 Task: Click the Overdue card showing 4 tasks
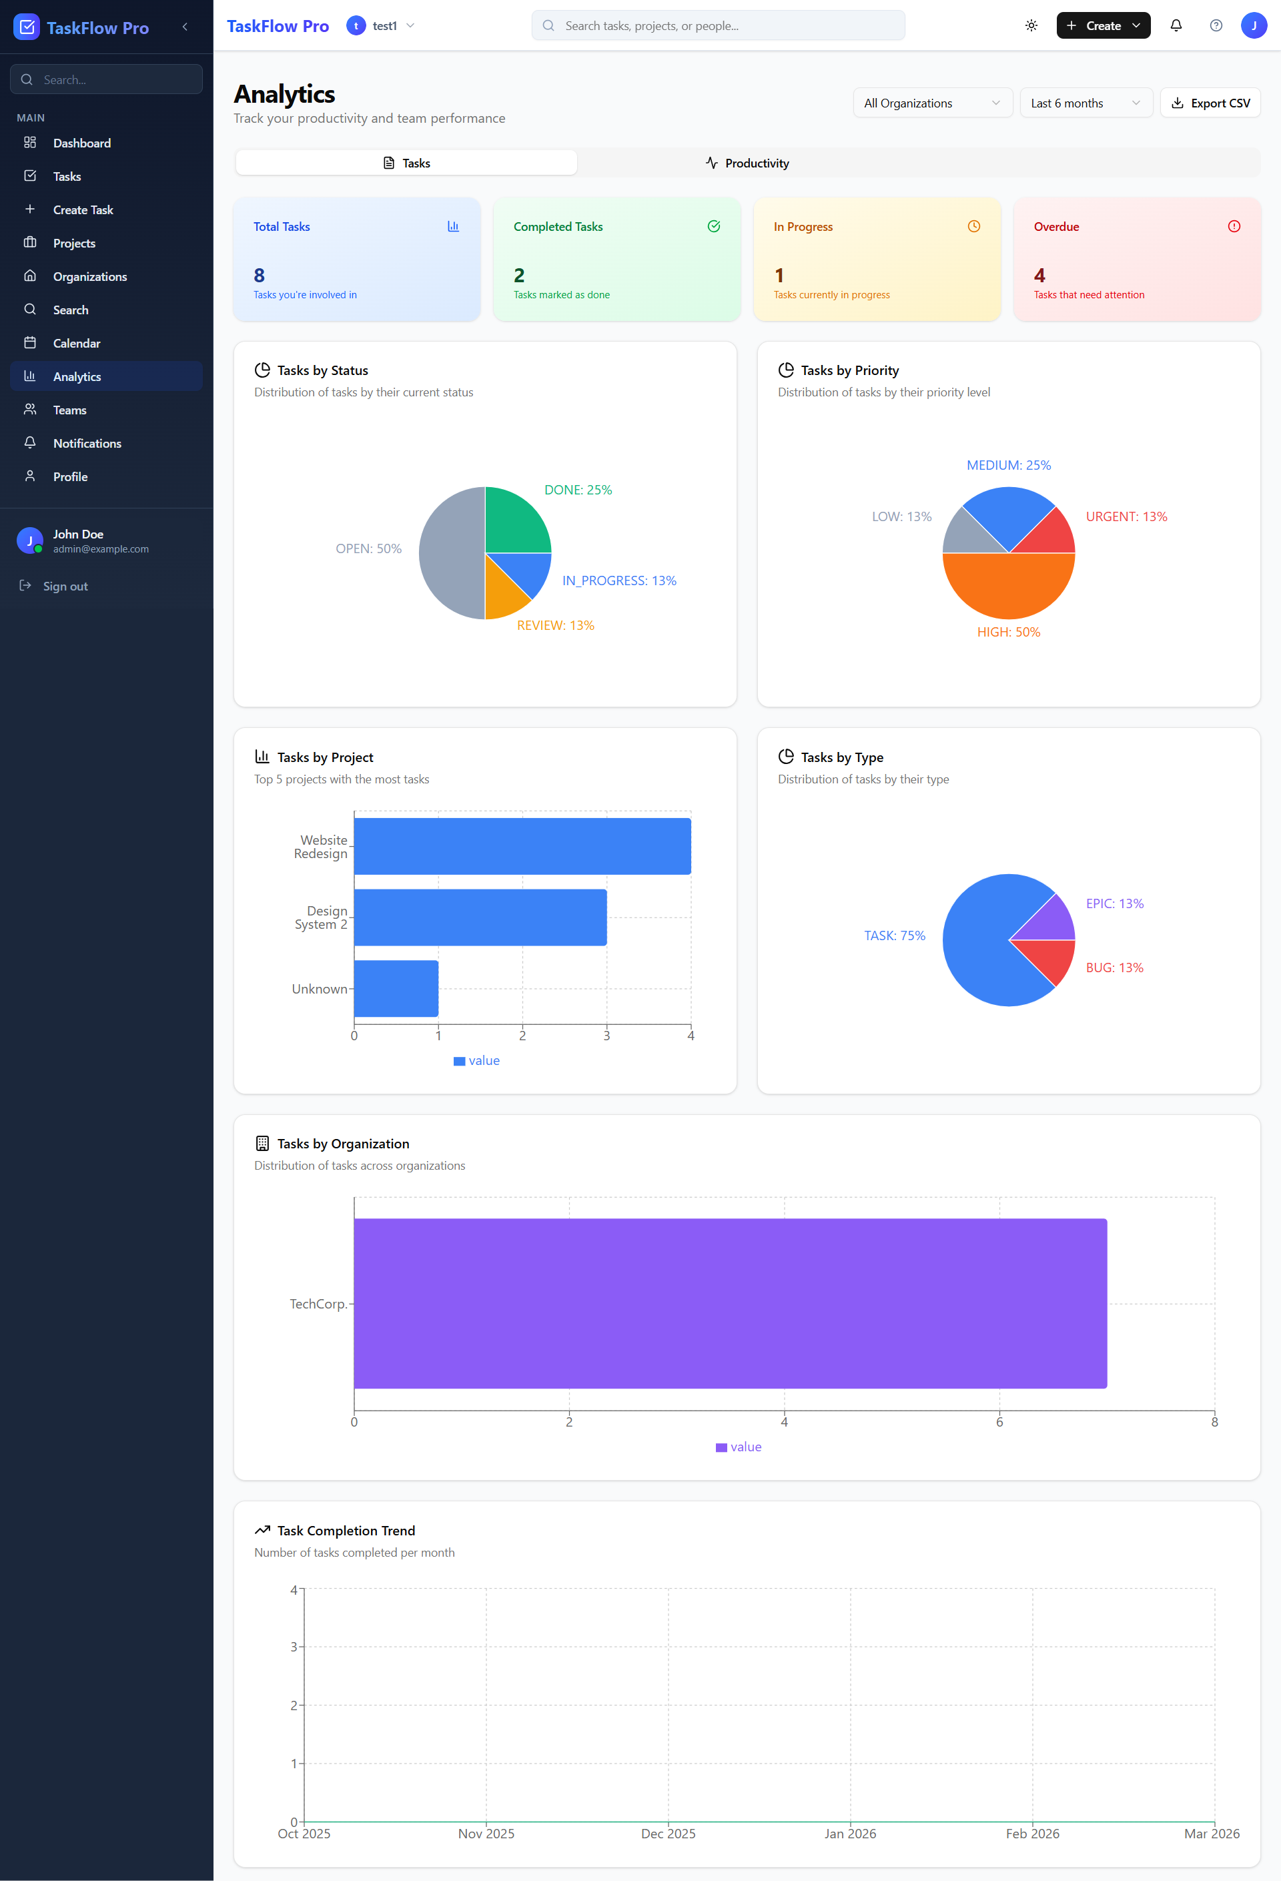click(1137, 259)
